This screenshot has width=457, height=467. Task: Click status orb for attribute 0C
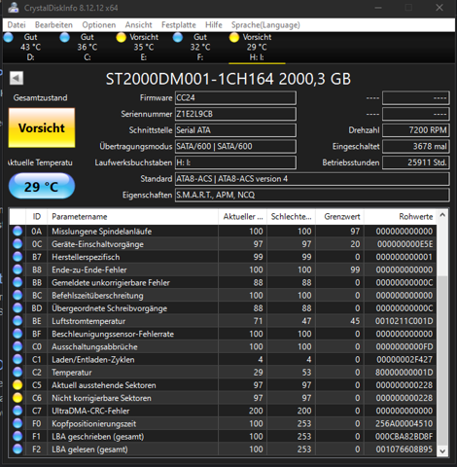click(18, 244)
